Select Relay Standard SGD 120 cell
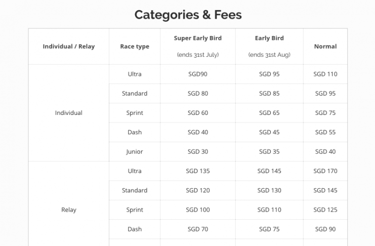The image size is (375, 246). point(198,190)
